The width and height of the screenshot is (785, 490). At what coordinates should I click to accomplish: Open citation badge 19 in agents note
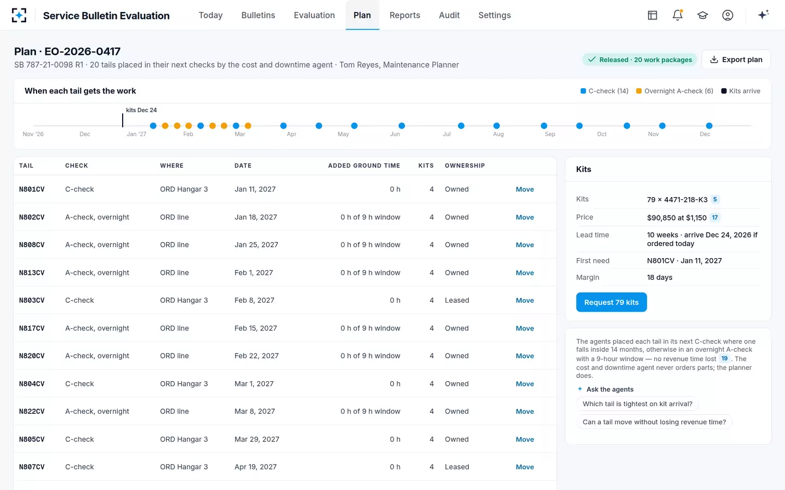pos(724,358)
